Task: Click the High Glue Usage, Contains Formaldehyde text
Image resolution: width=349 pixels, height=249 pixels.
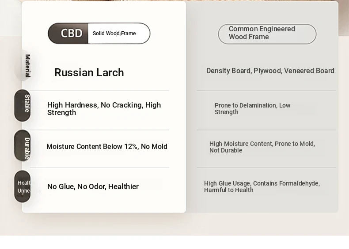Action: pos(262,186)
